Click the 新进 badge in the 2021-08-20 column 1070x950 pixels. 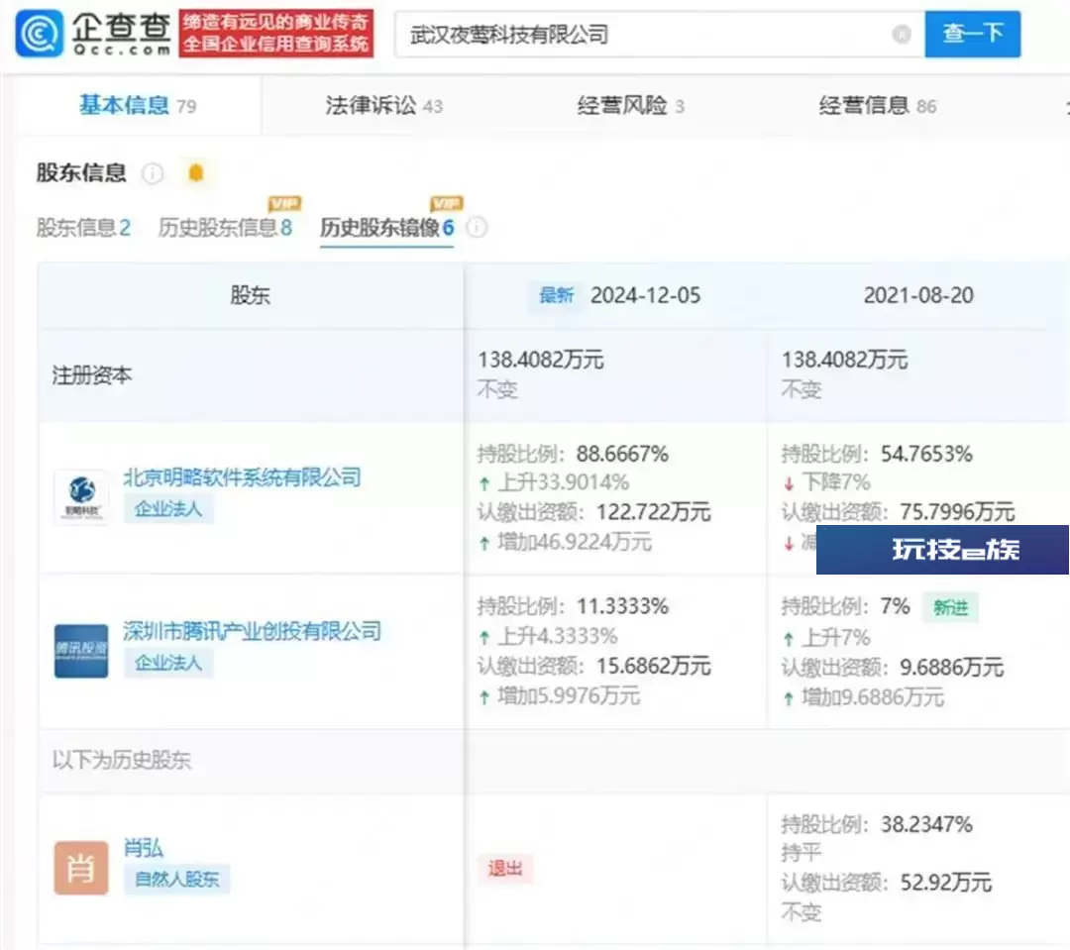950,607
